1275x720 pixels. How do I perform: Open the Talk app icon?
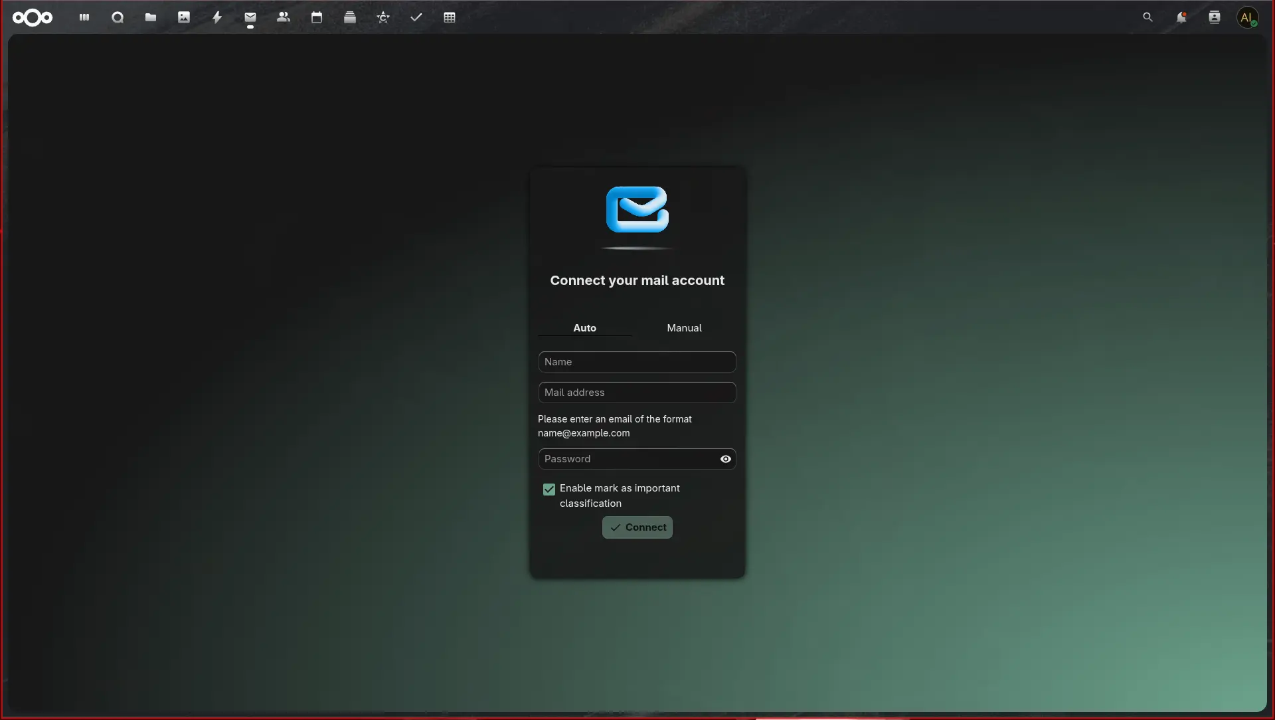[118, 17]
